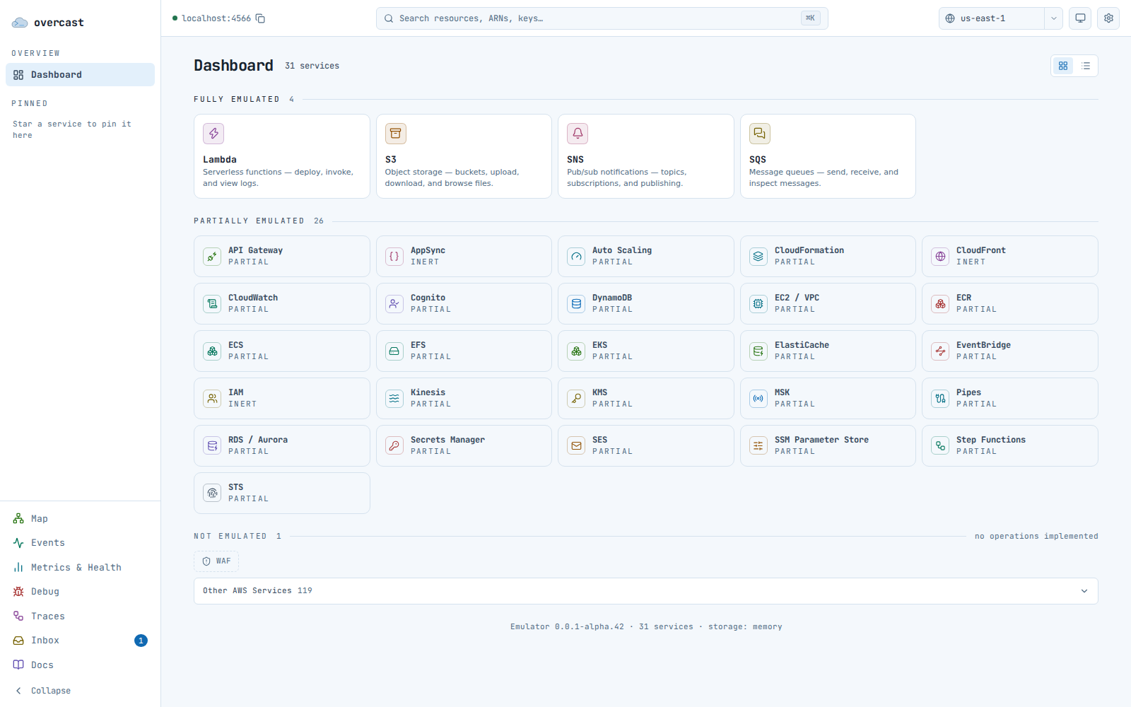1131x707 pixels.
Task: Expand Other AWS Services 119 section
Action: coord(645,591)
